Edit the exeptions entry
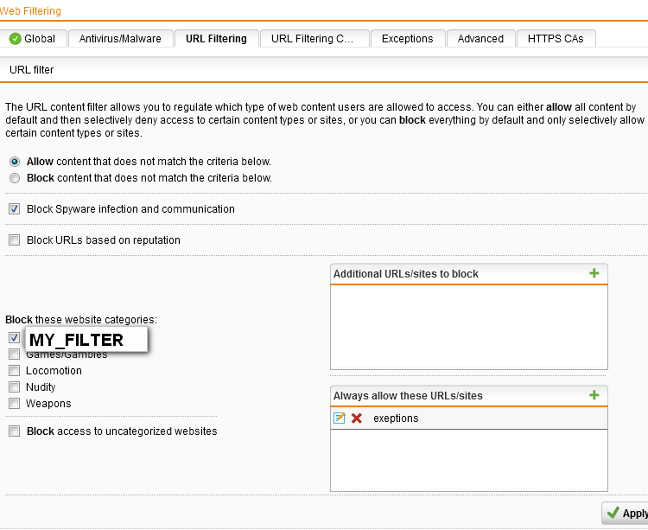This screenshot has width=648, height=530. click(340, 418)
